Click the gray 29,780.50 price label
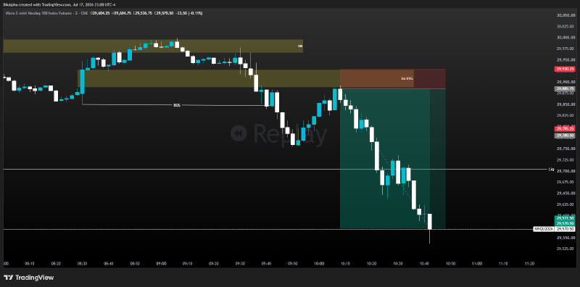The height and width of the screenshot is (287, 580). point(564,136)
